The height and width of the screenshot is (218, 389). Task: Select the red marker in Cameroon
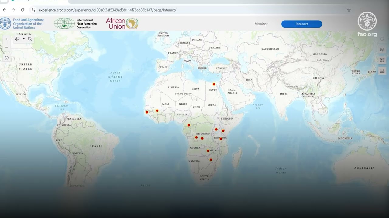pyautogui.click(x=189, y=125)
